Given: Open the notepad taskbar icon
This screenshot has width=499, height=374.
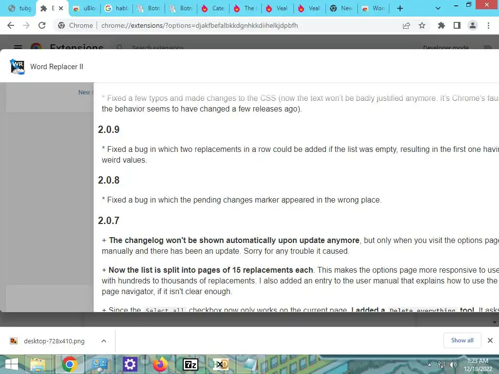Looking at the screenshot, I should (251, 364).
